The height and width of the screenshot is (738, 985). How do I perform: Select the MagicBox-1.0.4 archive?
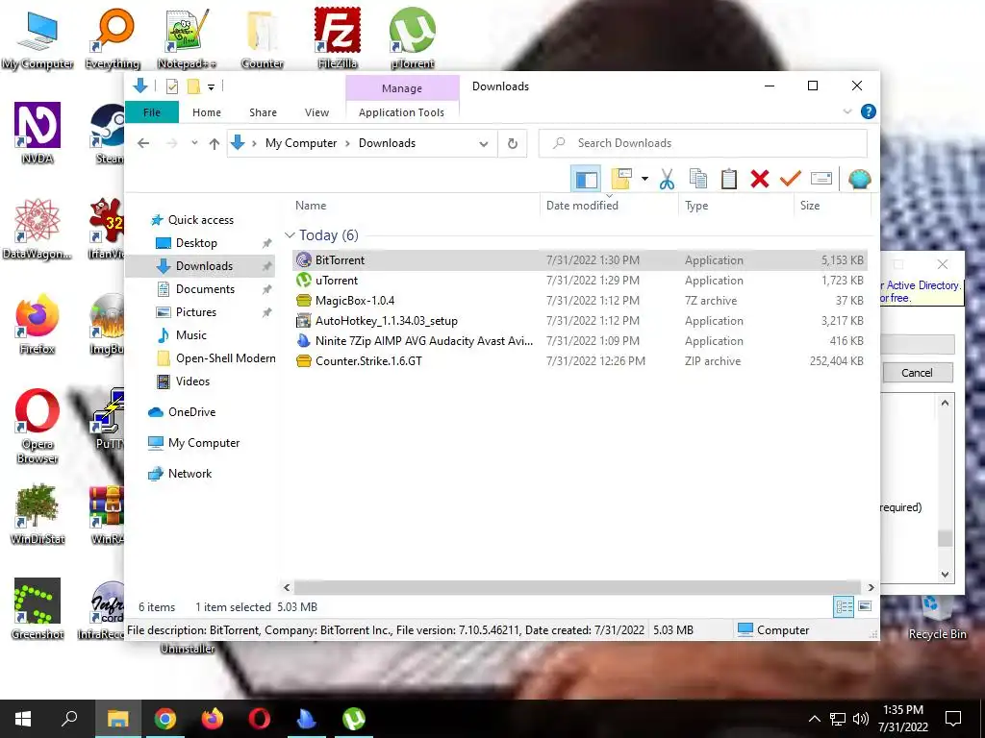click(579, 301)
